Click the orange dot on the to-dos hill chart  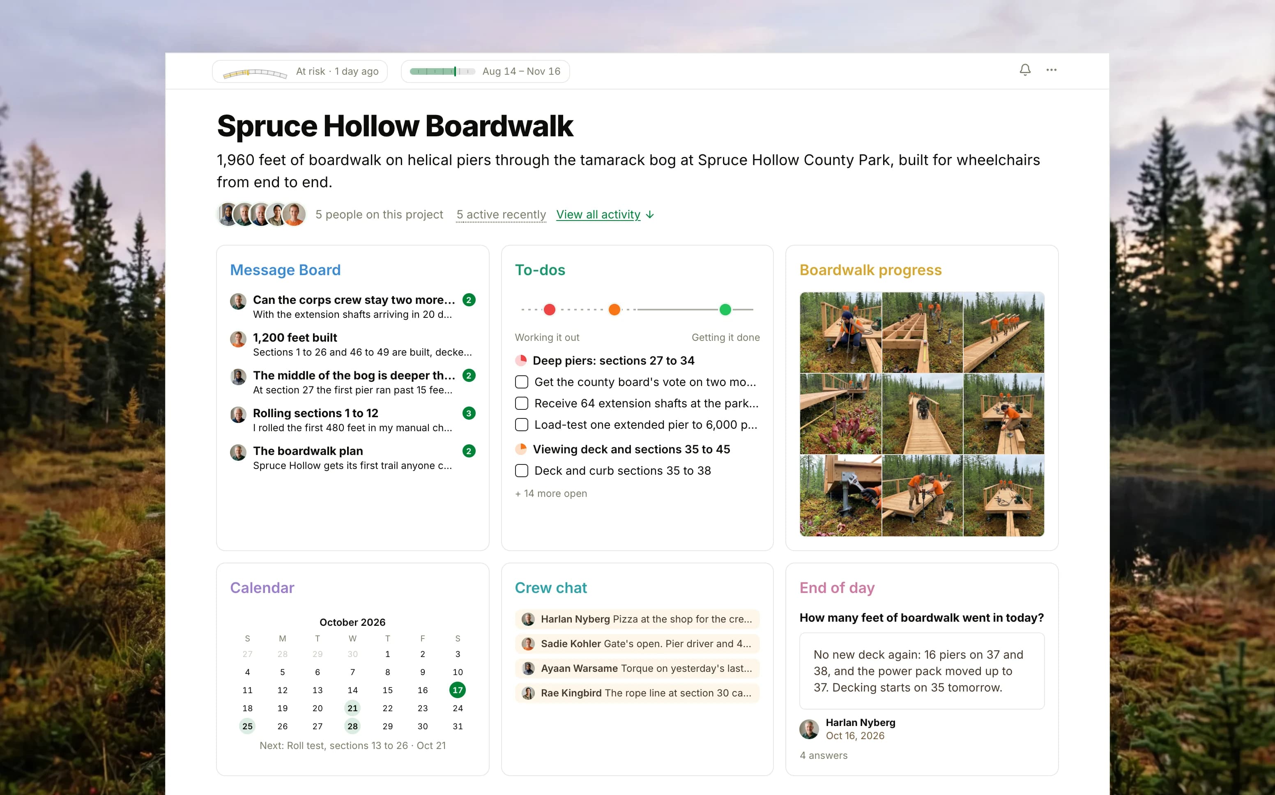(614, 310)
